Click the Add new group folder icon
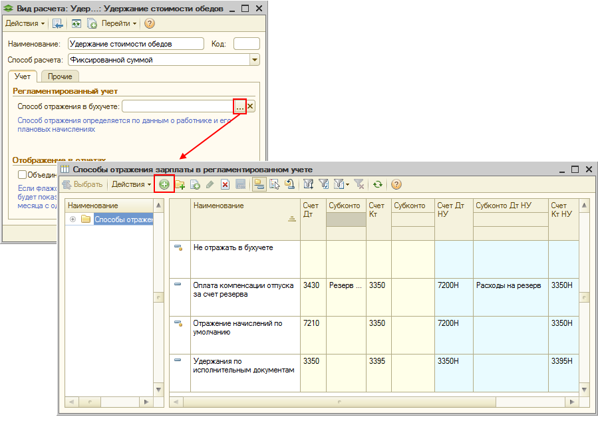 pos(180,184)
